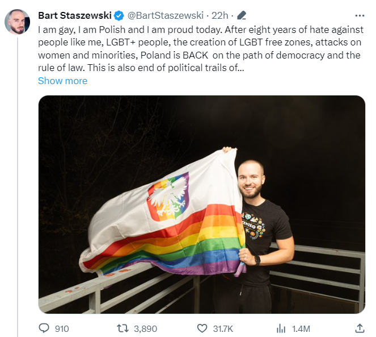Click the 3,890 reposts count
Image resolution: width=376 pixels, height=337 pixels.
(146, 328)
